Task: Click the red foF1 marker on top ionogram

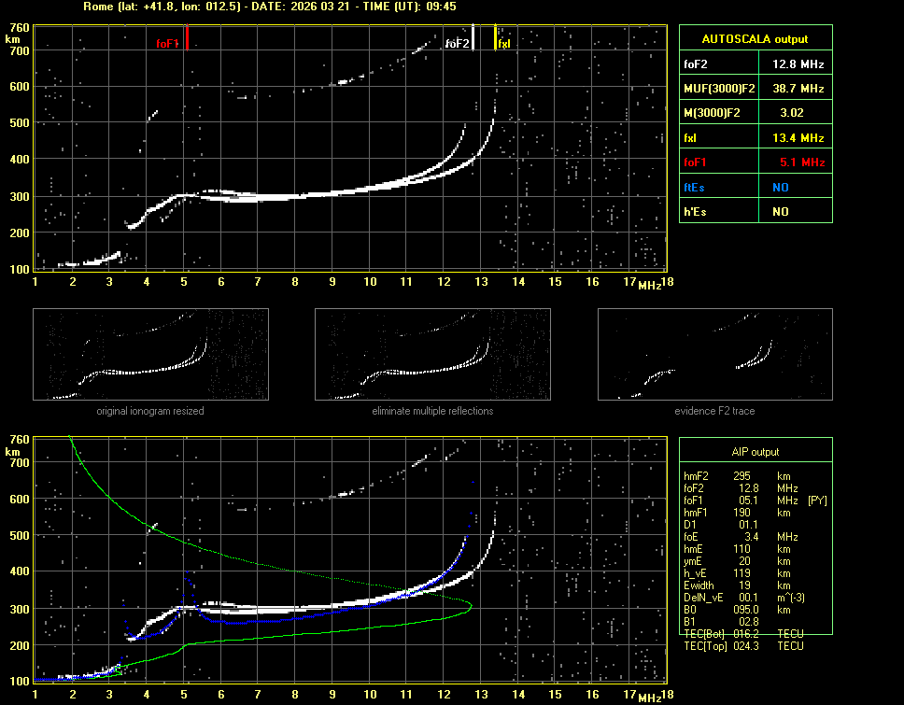Action: [187, 38]
